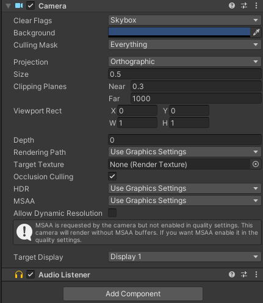Click the Size value input field
Screen dimensions: 263x303
(185, 74)
